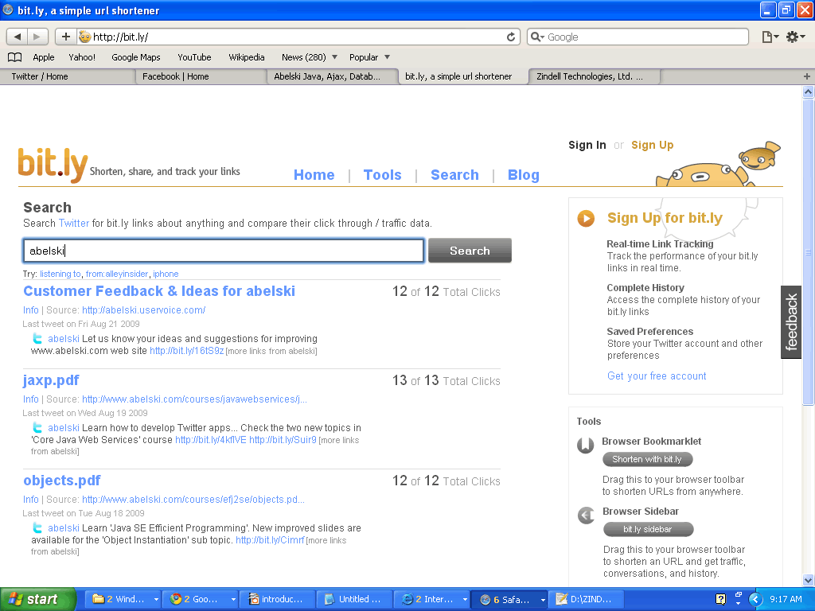Click the Twitter bird icon beside the jaxp.pdf tweet
Viewport: 815px width, 611px height.
point(37,427)
